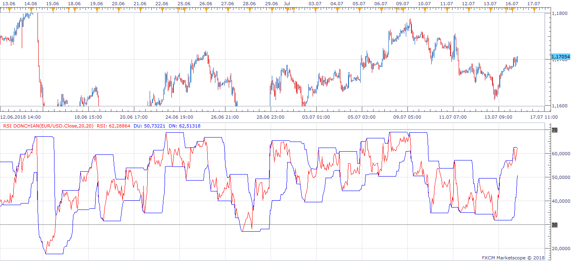Select the 17.07 11:00 time label
Screen dimensions: 574x261
[x=544, y=117]
